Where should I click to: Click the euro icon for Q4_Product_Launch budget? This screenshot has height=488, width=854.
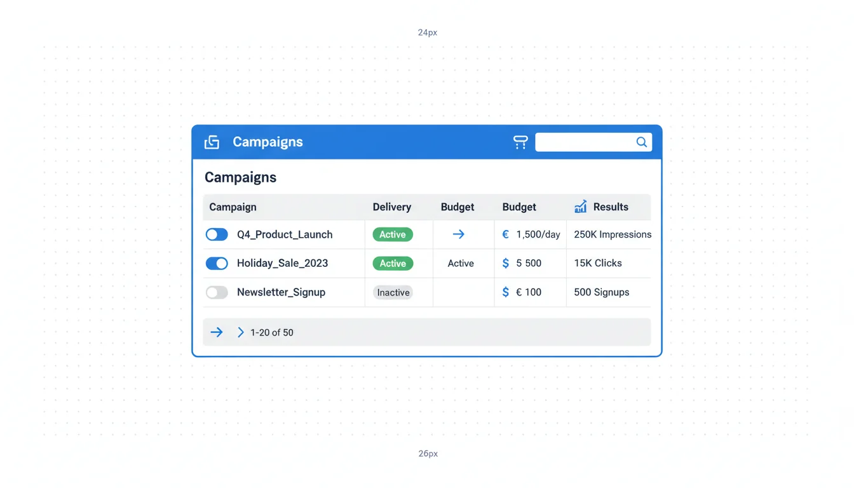pyautogui.click(x=506, y=234)
